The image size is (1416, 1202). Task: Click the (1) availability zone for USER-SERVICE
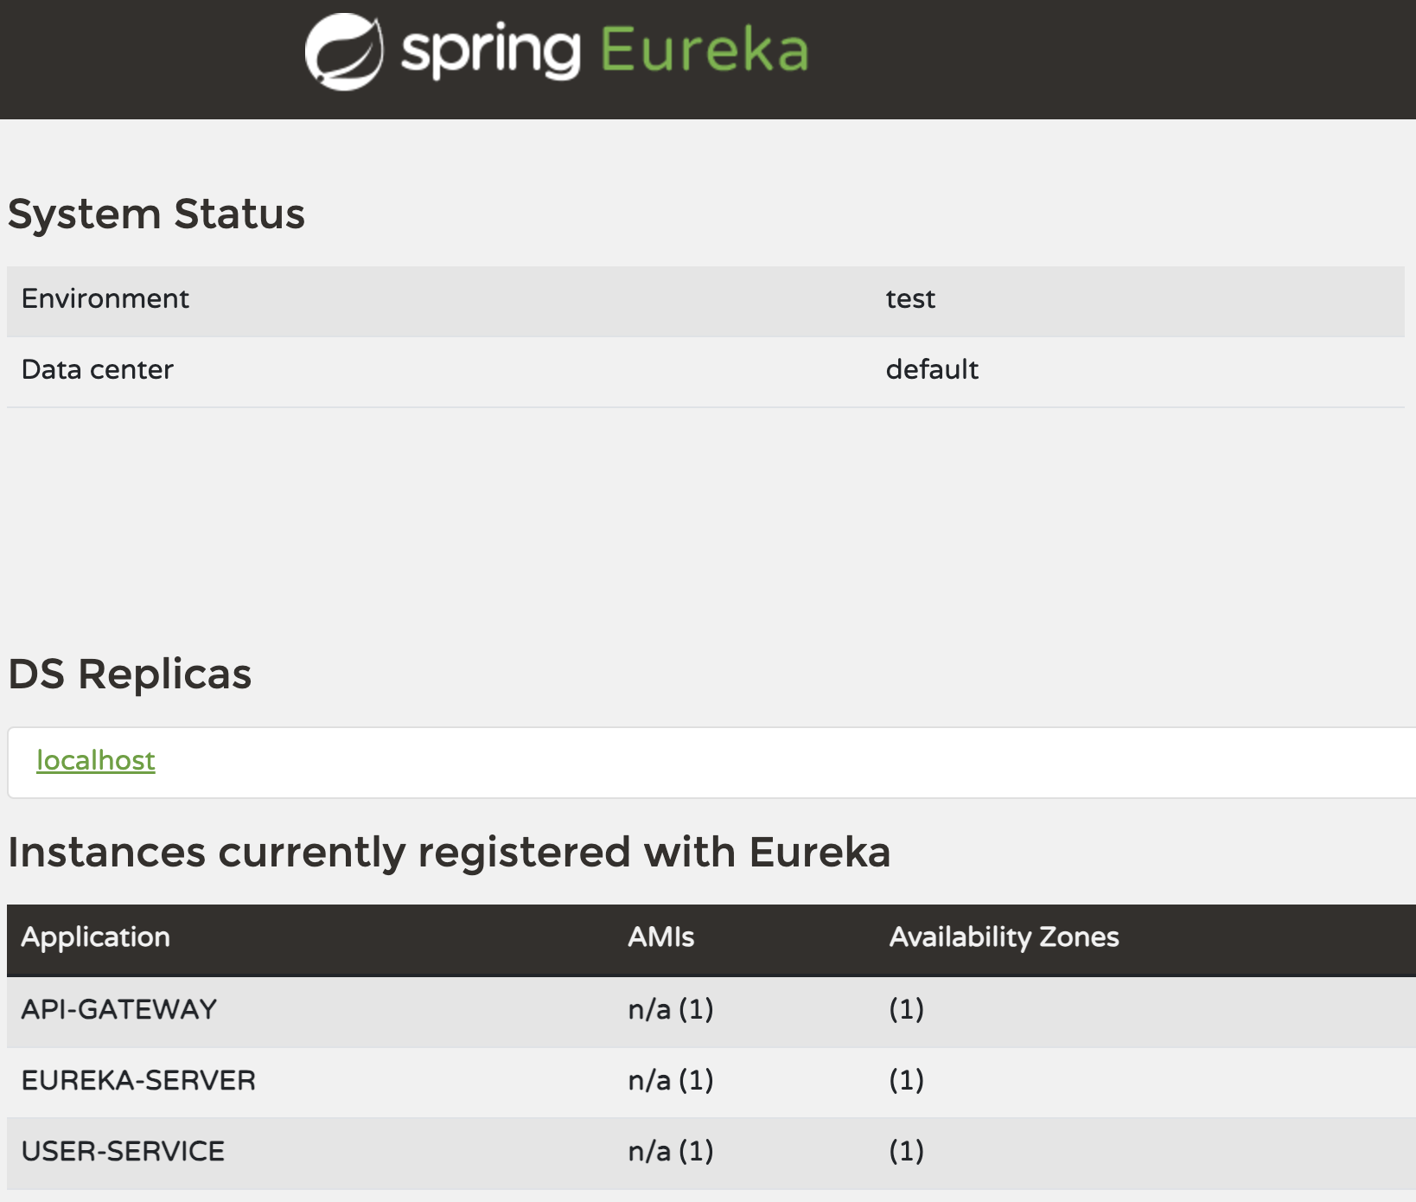pos(905,1151)
